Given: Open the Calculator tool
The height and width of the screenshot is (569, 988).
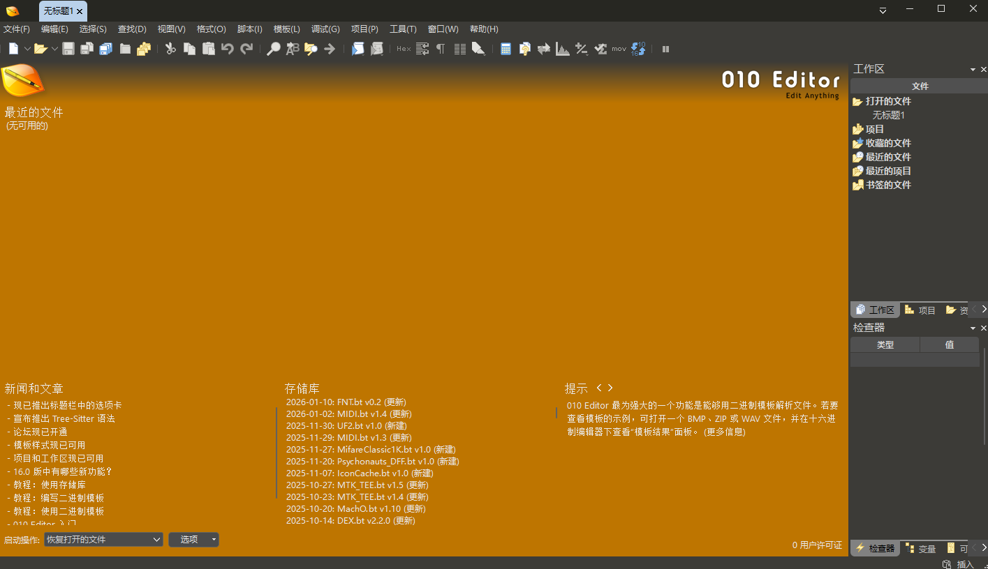Looking at the screenshot, I should pos(506,49).
